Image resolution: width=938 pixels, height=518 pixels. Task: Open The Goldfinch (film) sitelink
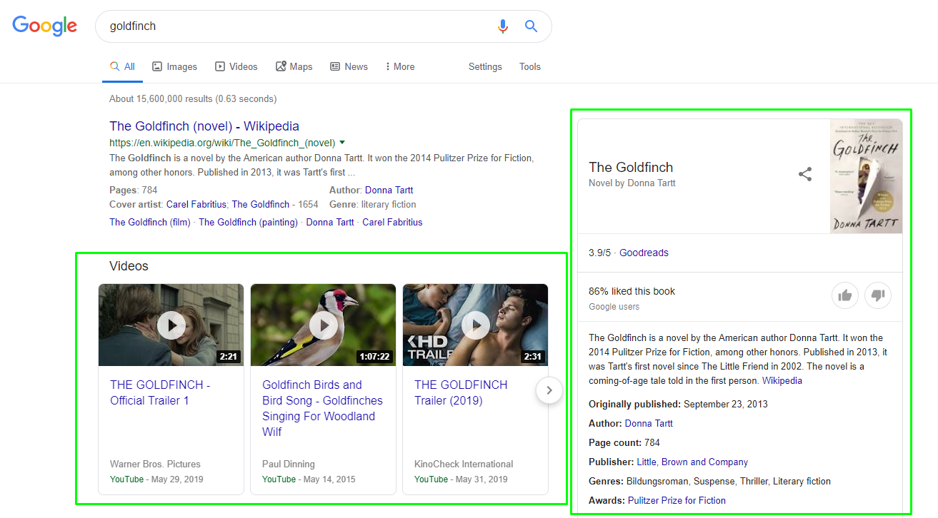150,222
